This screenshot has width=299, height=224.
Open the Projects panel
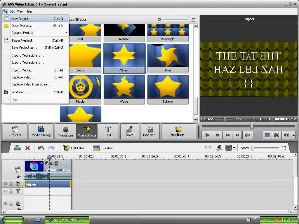click(x=15, y=132)
